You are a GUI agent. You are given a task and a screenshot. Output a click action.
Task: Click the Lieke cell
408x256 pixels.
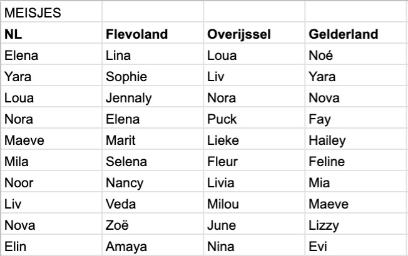point(254,139)
